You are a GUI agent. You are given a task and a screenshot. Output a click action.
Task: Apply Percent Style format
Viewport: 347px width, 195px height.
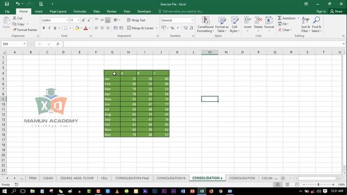(172, 28)
